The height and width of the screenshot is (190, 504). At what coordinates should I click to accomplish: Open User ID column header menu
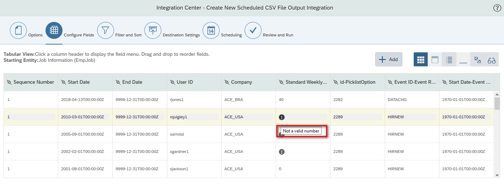(194, 82)
